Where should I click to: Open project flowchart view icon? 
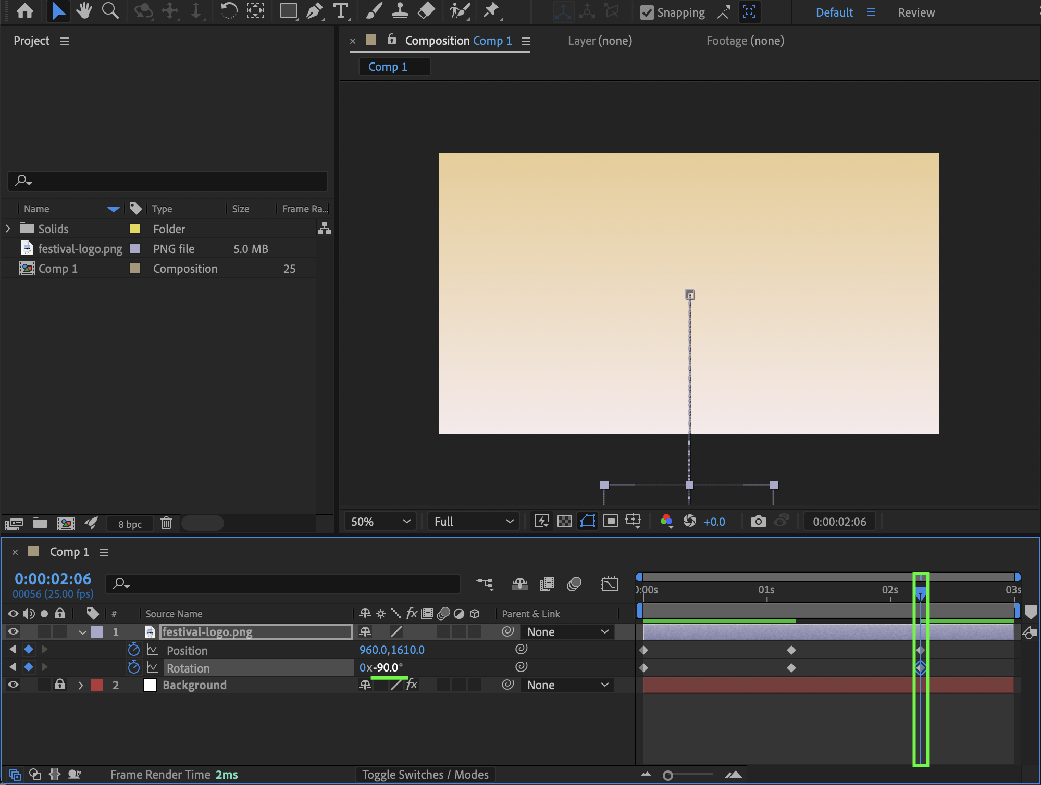pos(325,229)
